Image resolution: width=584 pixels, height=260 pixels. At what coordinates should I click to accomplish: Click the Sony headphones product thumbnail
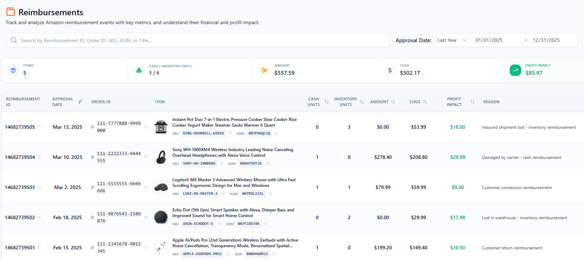click(161, 157)
